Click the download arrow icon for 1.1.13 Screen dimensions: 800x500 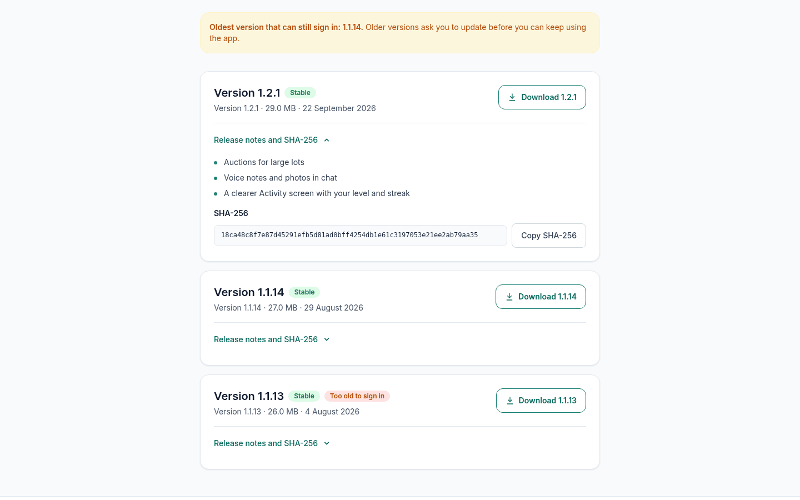[510, 401]
